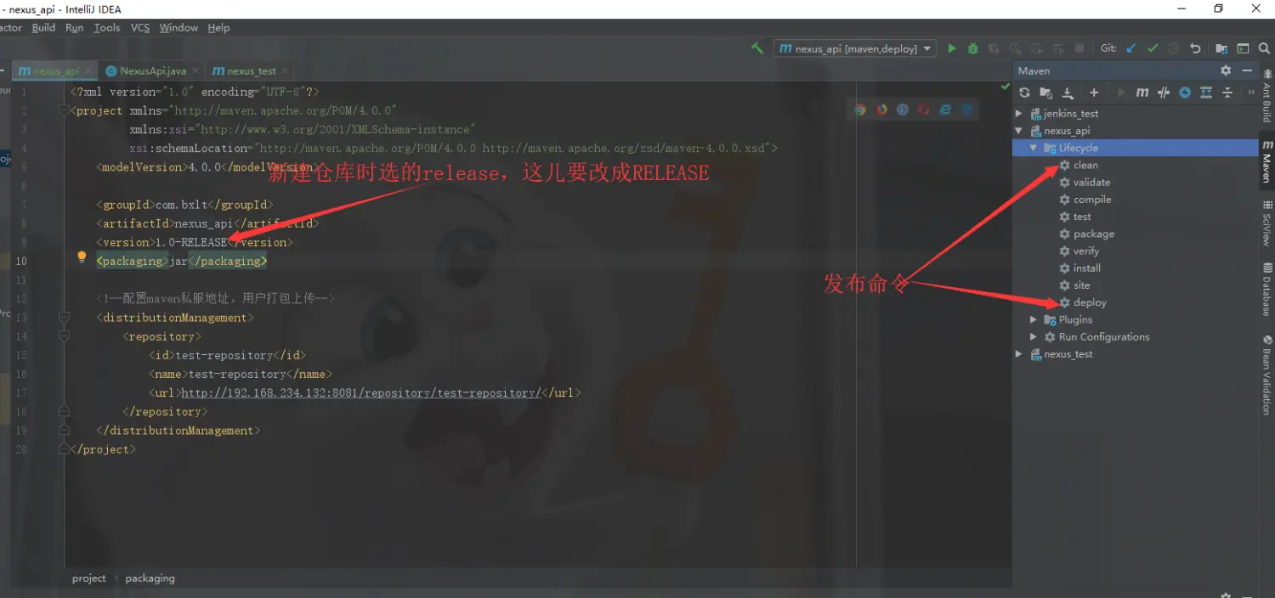Collapse all nodes in the Maven tree
Image resolution: width=1275 pixels, height=598 pixels.
point(1227,92)
